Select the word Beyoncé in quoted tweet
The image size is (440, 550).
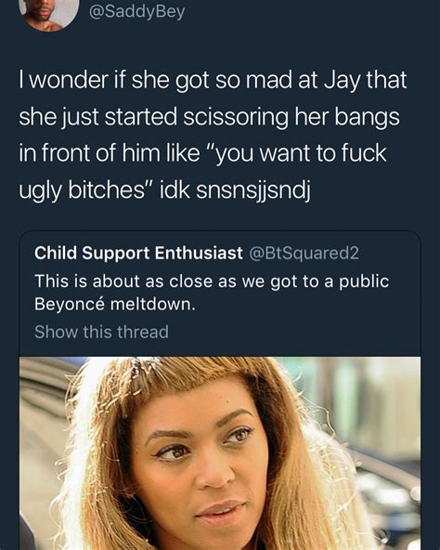pyautogui.click(x=70, y=304)
